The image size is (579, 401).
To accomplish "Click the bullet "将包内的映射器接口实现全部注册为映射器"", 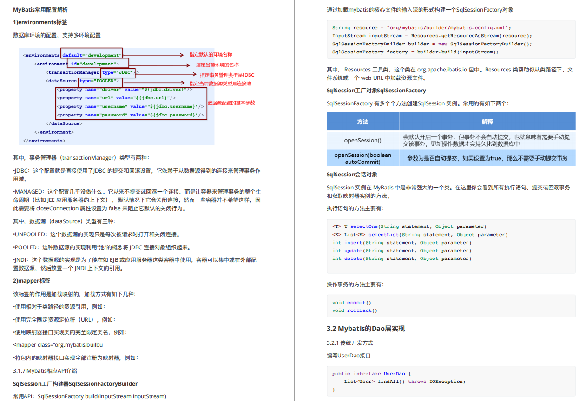I will (75, 358).
